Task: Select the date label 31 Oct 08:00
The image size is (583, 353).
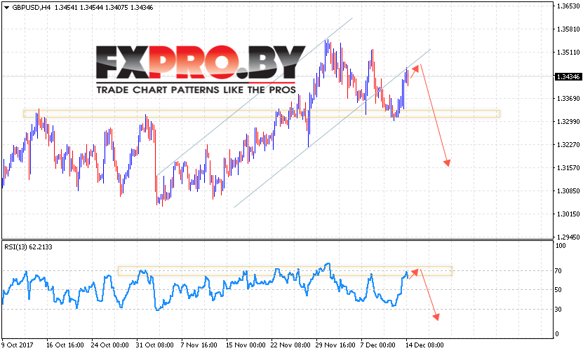Action: (154, 345)
